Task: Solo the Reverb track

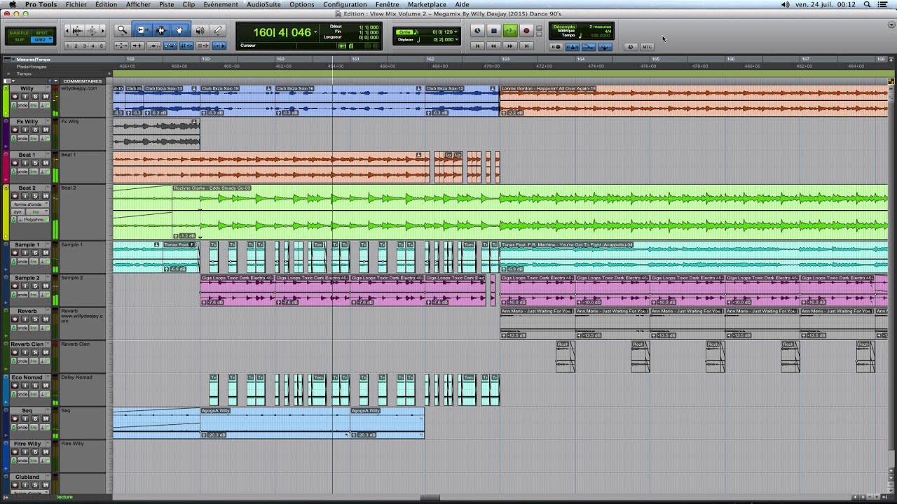Action: coord(35,319)
